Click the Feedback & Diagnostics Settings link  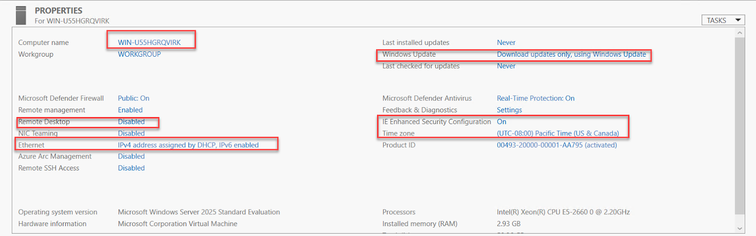click(x=509, y=110)
